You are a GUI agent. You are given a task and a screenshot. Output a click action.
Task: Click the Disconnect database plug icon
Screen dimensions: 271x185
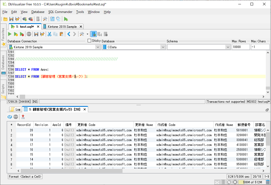[31, 19]
